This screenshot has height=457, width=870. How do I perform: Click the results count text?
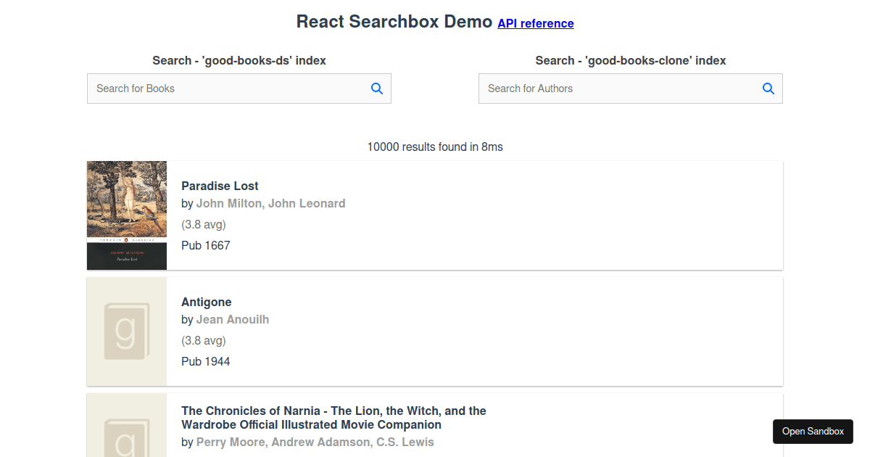click(x=435, y=147)
